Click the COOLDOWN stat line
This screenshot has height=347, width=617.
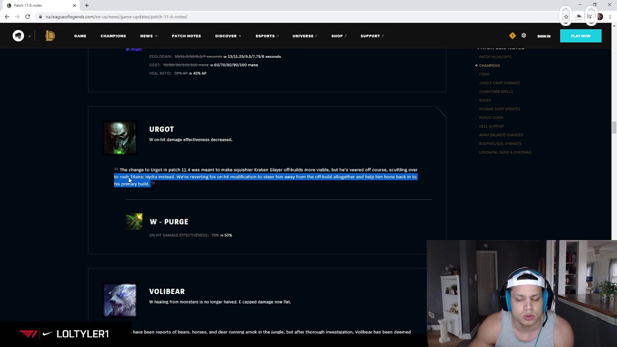click(x=215, y=56)
